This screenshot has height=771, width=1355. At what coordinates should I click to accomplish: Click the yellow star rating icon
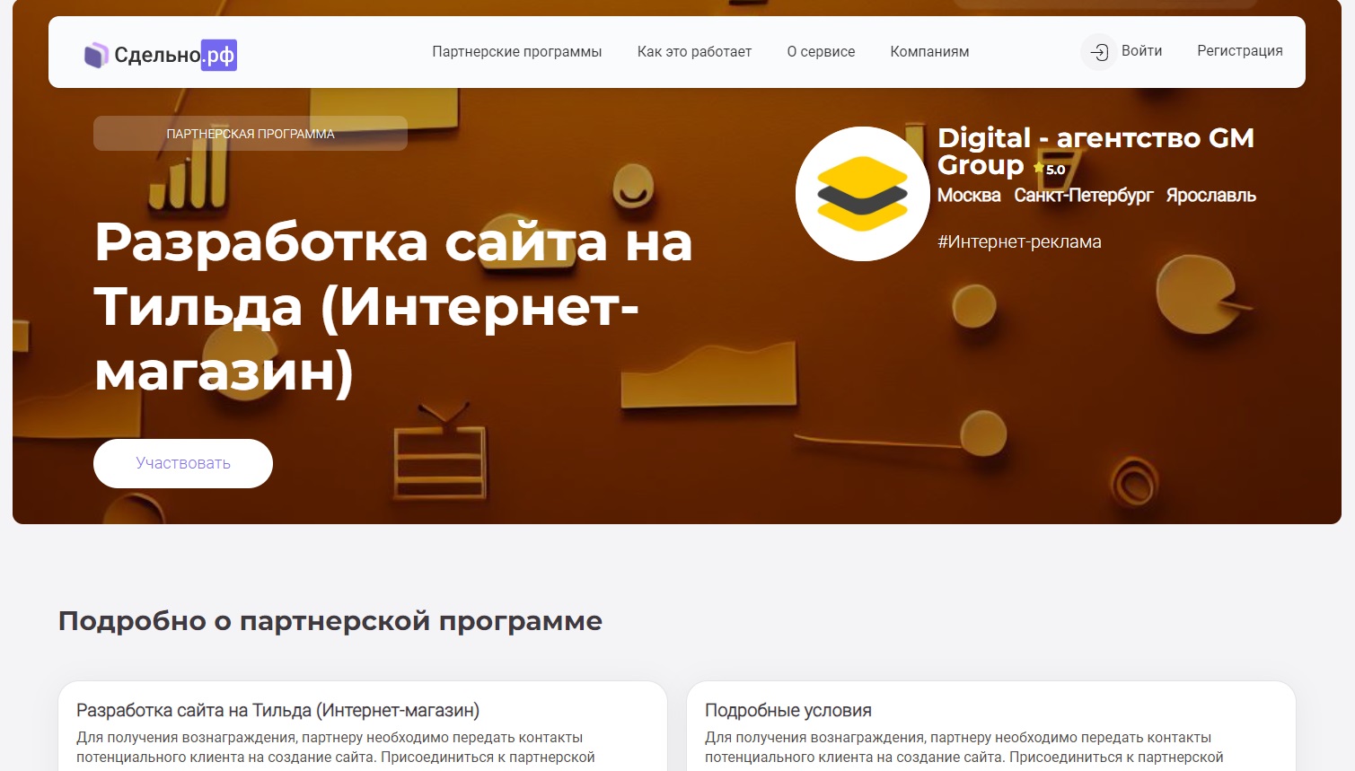pos(1038,168)
